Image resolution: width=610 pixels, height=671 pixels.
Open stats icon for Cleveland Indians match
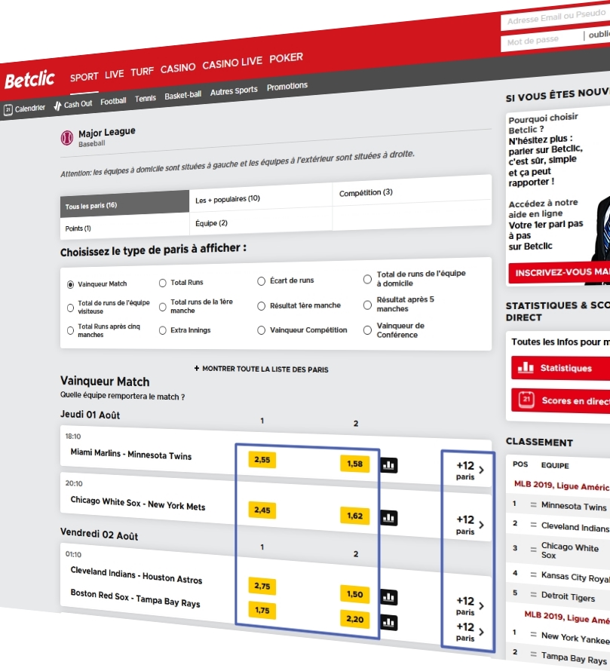tap(388, 597)
